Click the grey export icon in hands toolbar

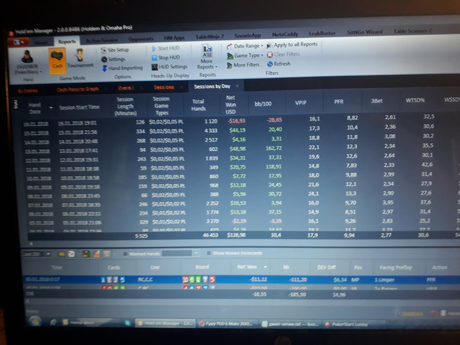(x=106, y=254)
